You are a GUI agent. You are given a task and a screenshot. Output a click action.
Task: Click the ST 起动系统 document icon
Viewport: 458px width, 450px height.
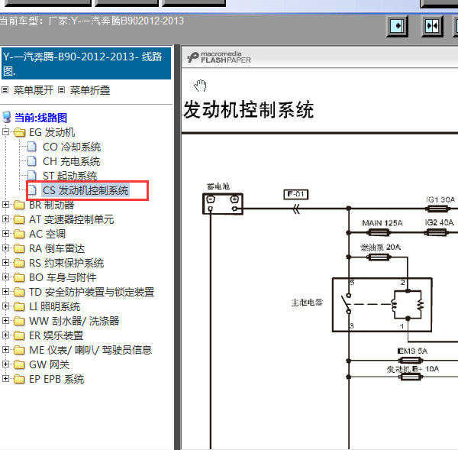[x=32, y=176]
